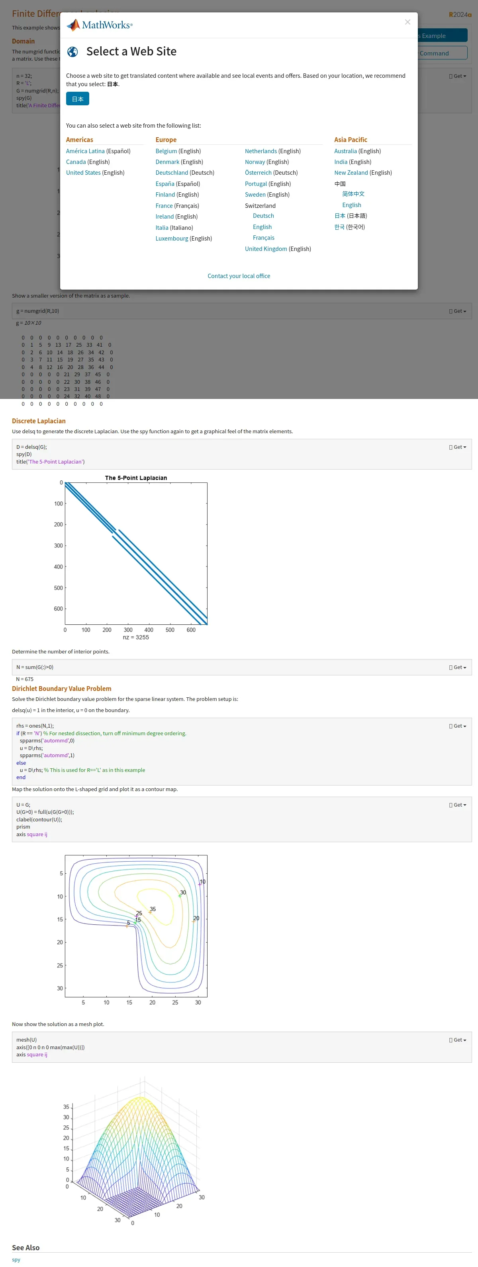The height and width of the screenshot is (1267, 478).
Task: Click the Asia Pacific region heading
Action: (351, 140)
